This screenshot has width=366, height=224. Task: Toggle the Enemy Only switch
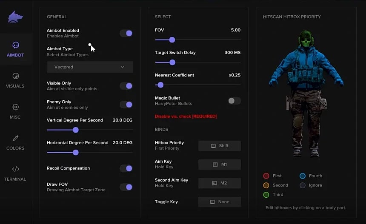[x=126, y=105]
